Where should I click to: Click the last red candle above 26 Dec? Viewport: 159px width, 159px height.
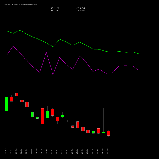pos(108,133)
